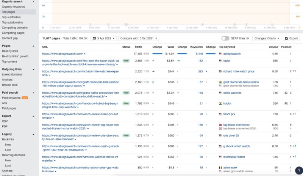
Task: Open Linked domains report
Action: (12, 75)
